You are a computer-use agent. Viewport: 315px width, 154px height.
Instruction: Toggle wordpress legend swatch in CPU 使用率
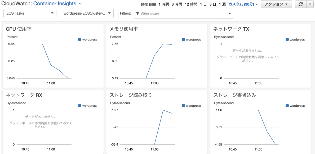click(80, 39)
